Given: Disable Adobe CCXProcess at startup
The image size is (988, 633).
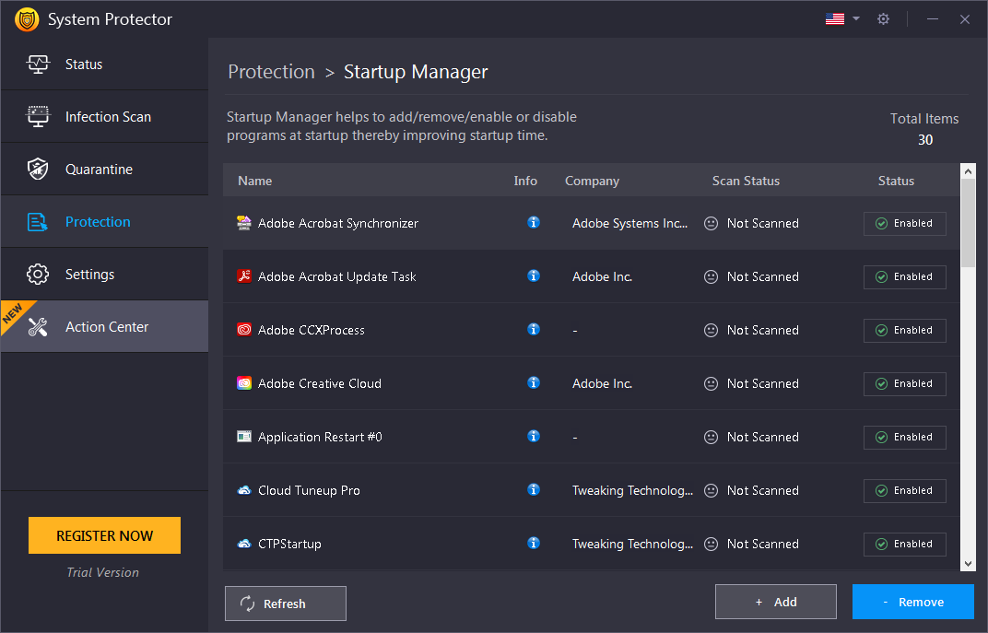Looking at the screenshot, I should (904, 330).
